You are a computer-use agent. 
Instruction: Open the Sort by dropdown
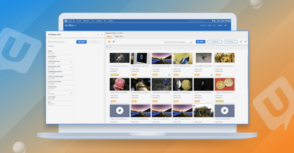coord(230,42)
